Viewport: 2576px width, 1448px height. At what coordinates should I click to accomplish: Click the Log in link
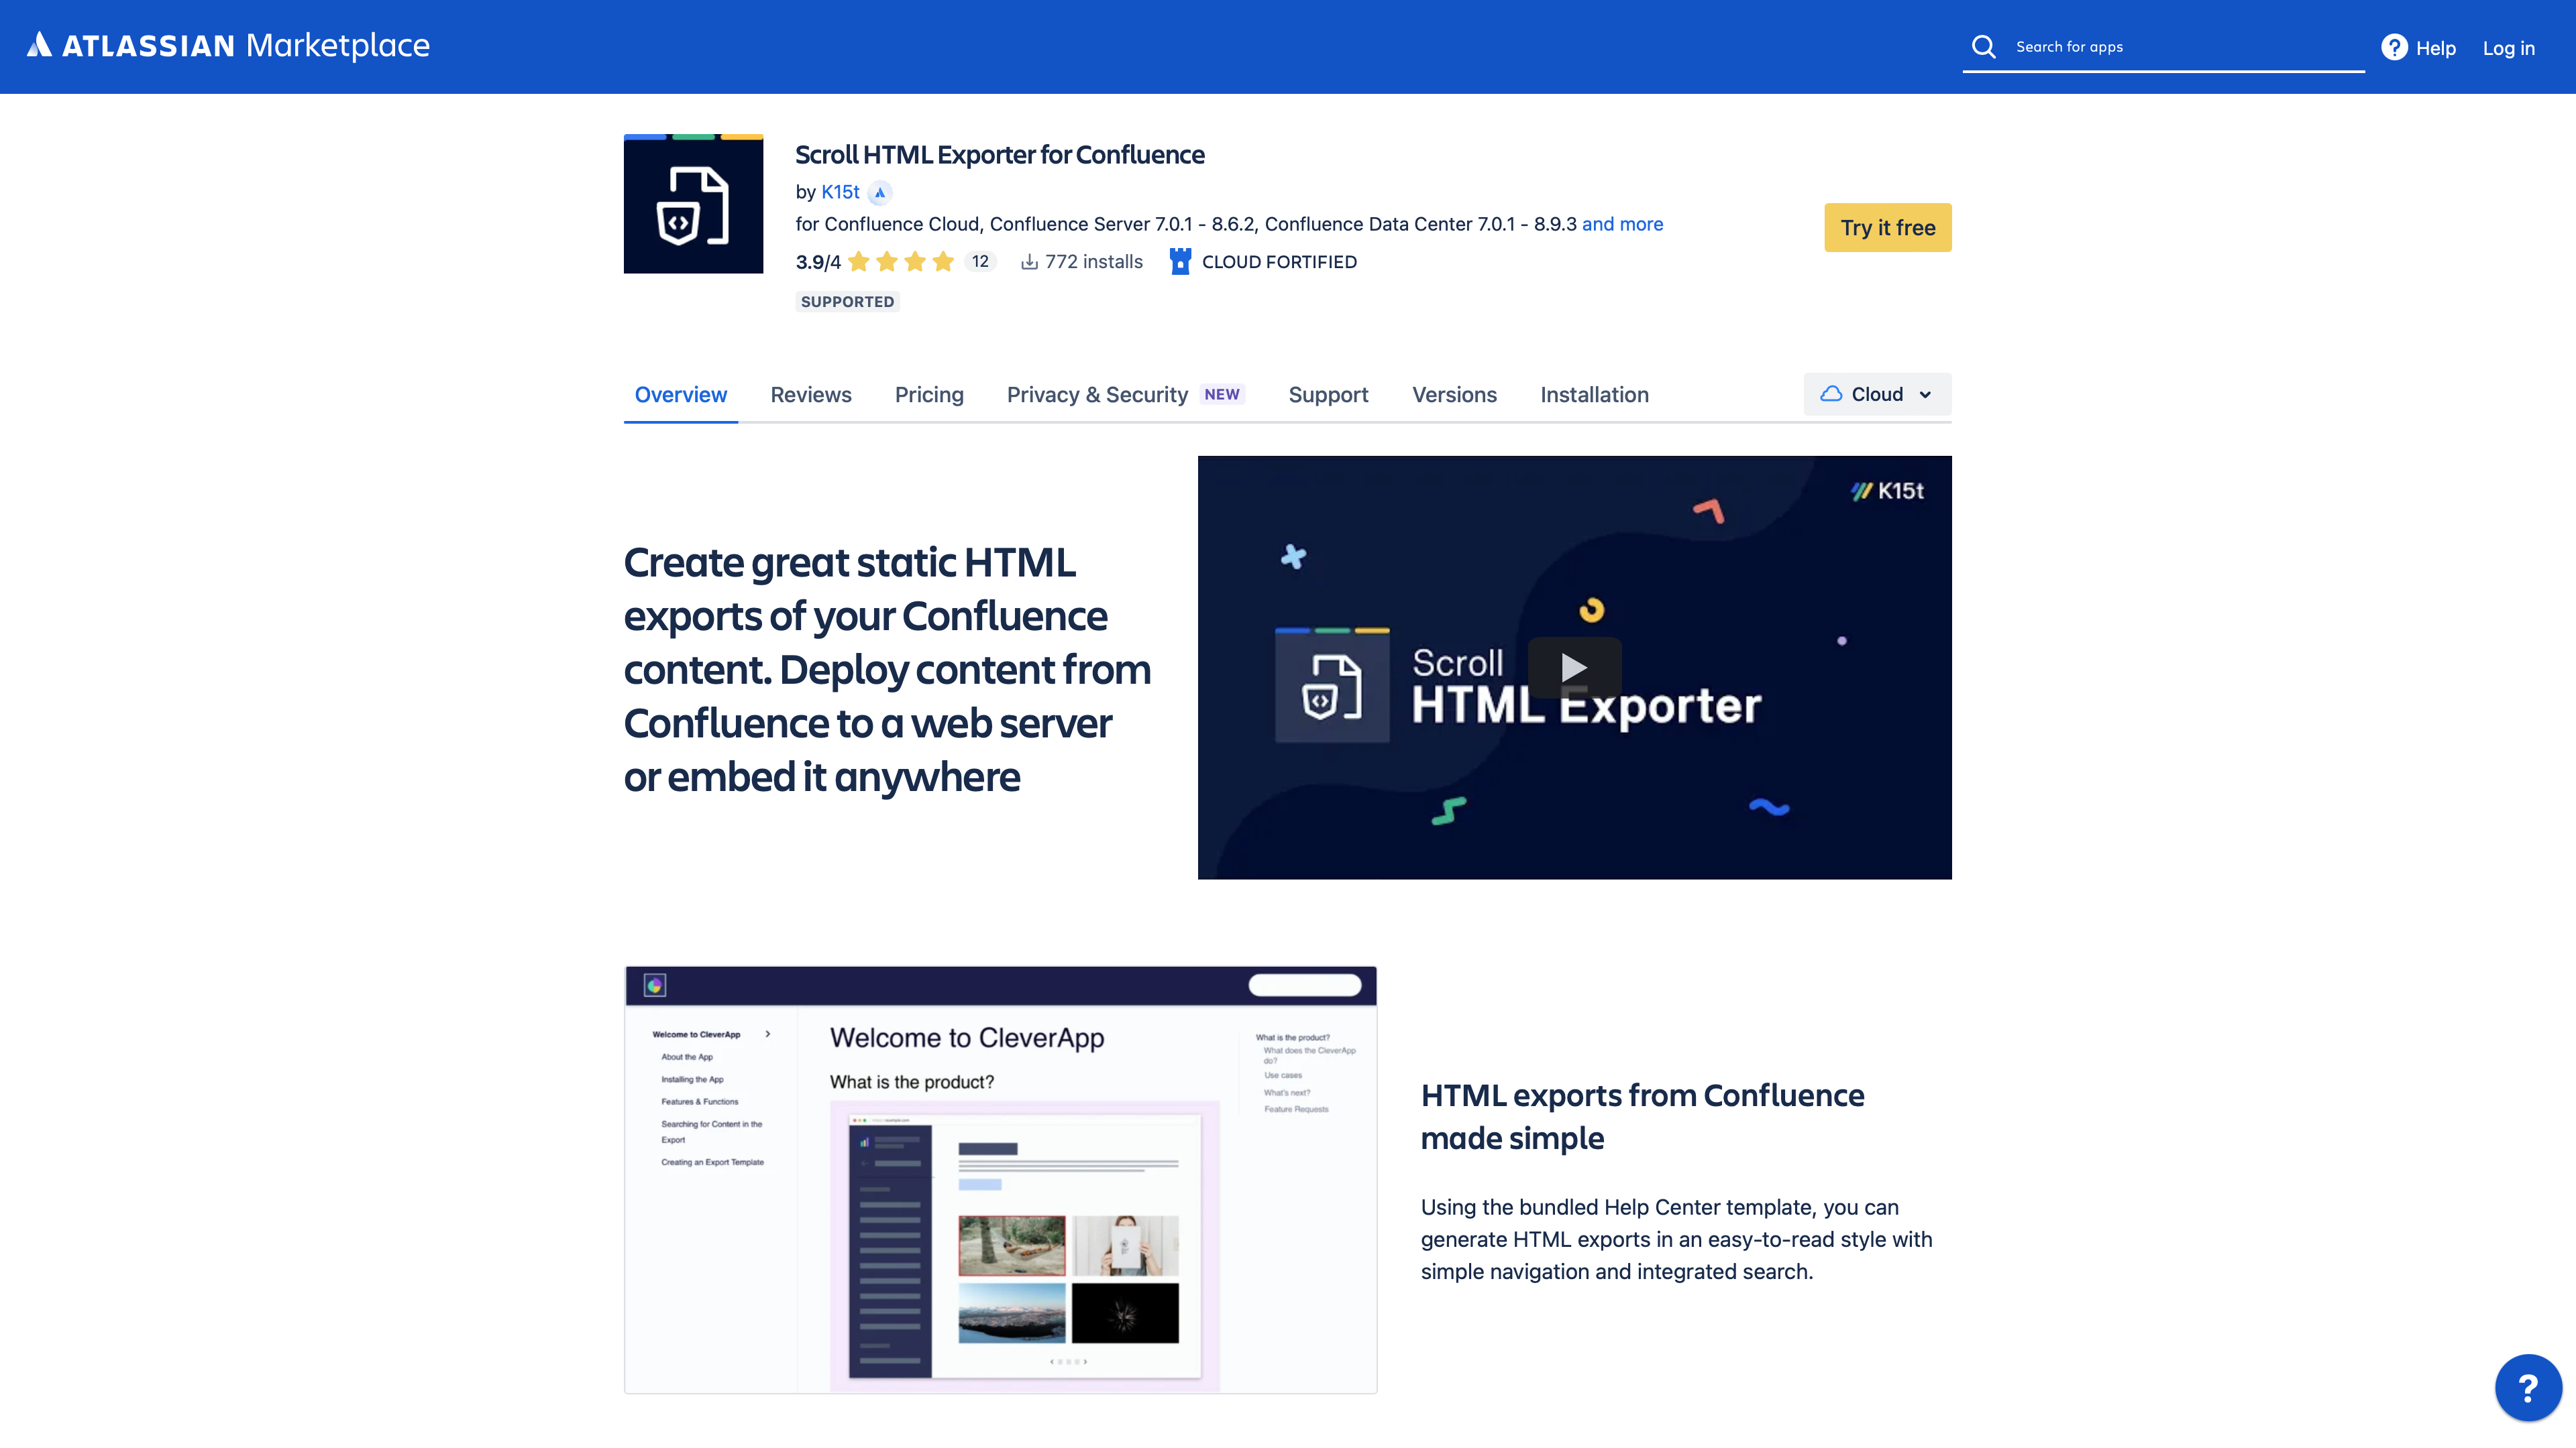coord(2508,48)
